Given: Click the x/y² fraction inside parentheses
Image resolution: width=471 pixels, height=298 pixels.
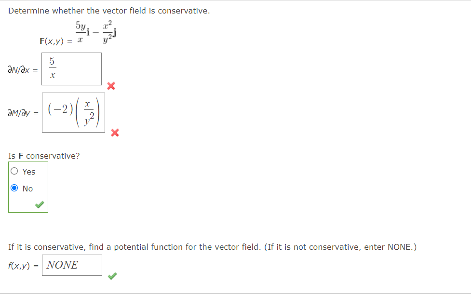Looking at the screenshot, I should (87, 112).
